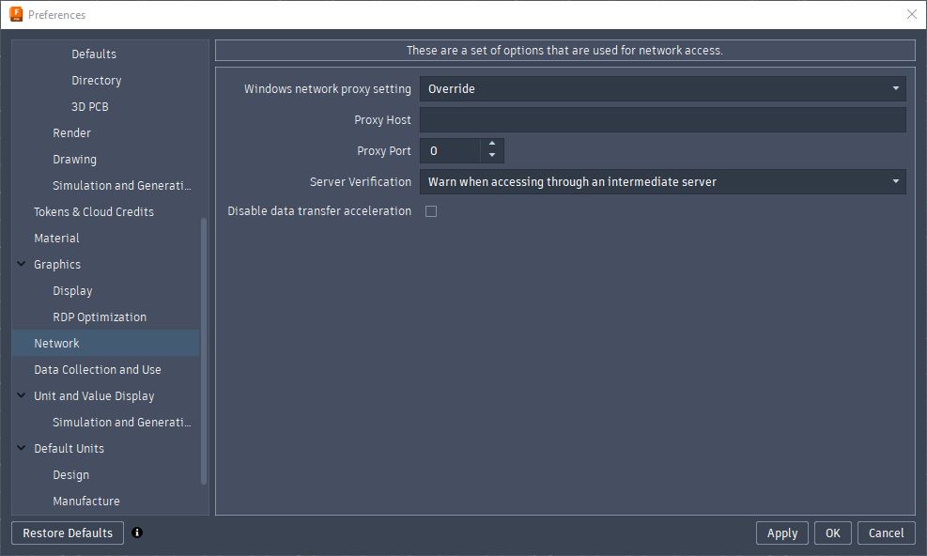Click the info icon beside Restore Defaults
Screen dimensions: 927x556
pyautogui.click(x=137, y=533)
